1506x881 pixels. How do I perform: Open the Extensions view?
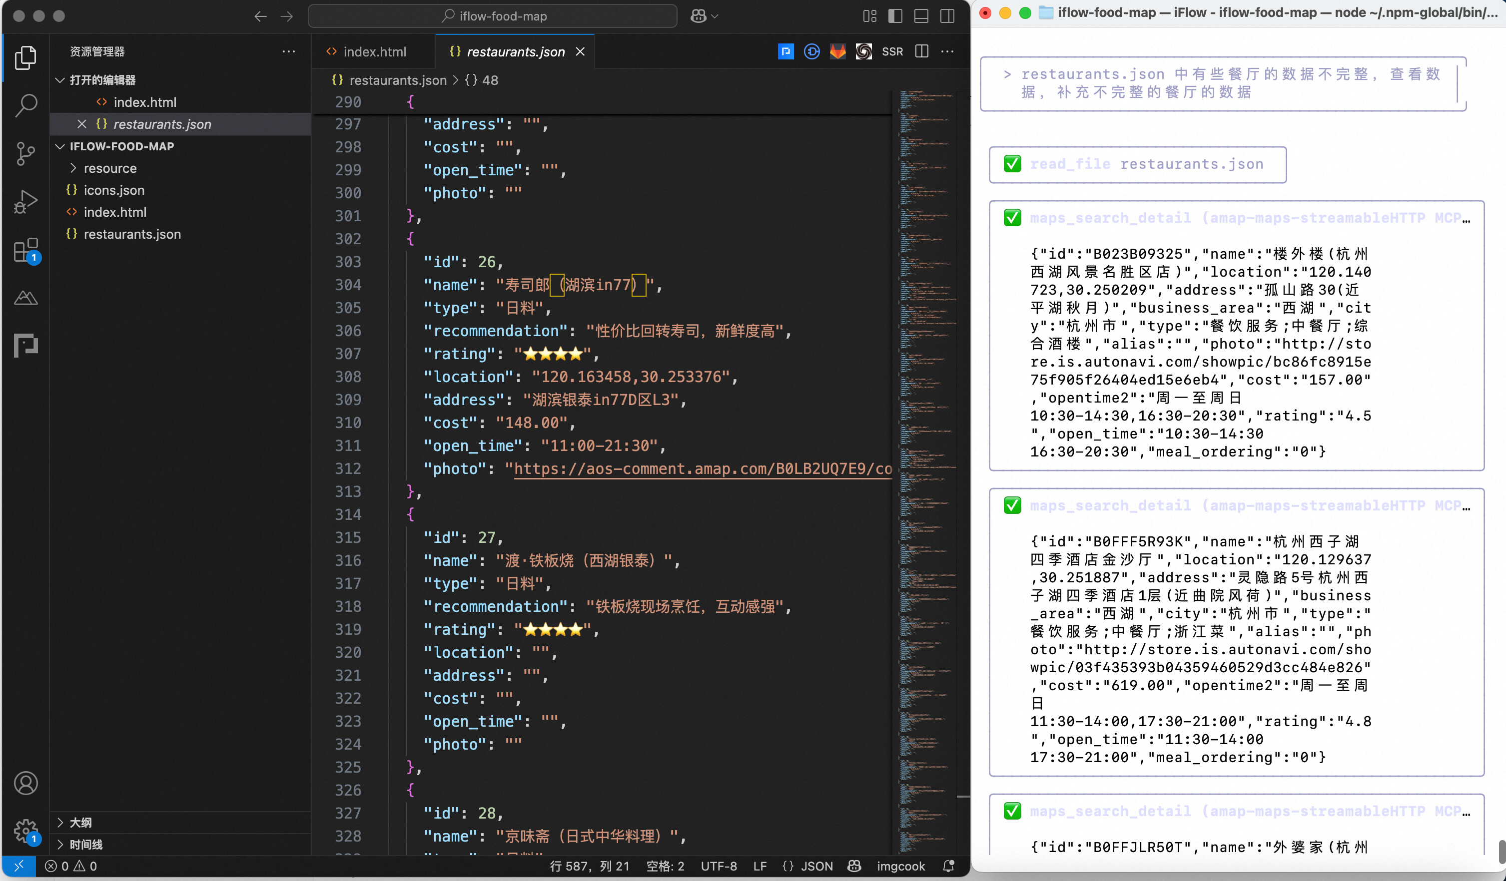click(x=25, y=250)
